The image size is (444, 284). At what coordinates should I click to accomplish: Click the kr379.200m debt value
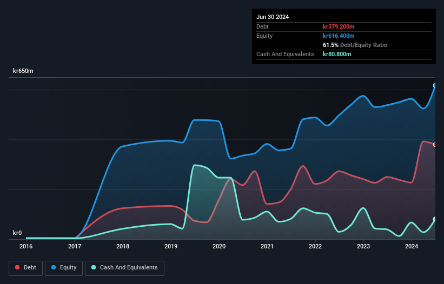point(339,26)
